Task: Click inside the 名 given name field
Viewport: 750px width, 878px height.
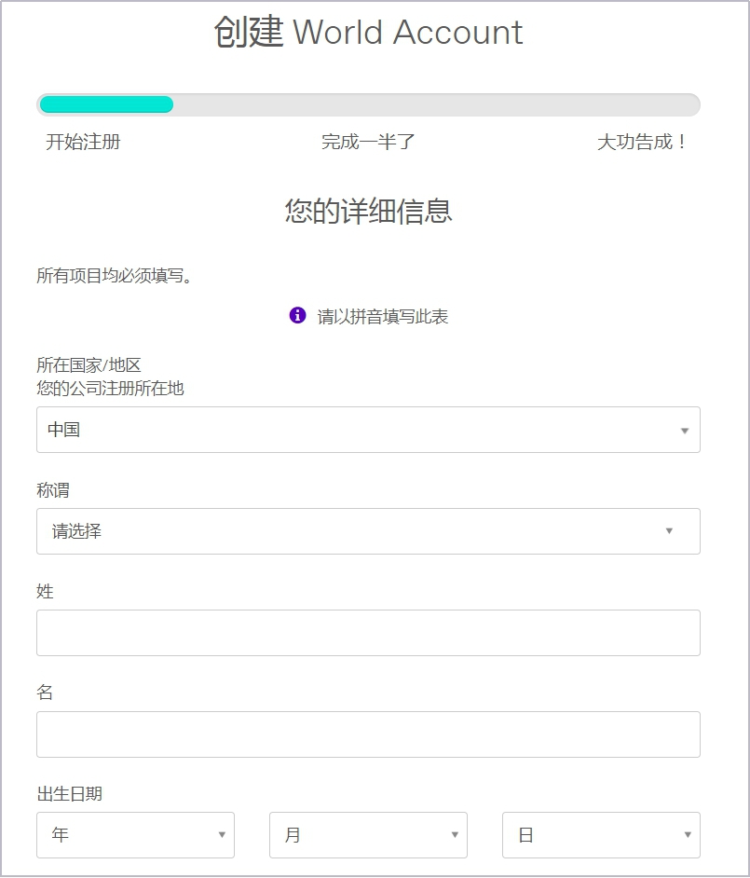Action: 368,734
